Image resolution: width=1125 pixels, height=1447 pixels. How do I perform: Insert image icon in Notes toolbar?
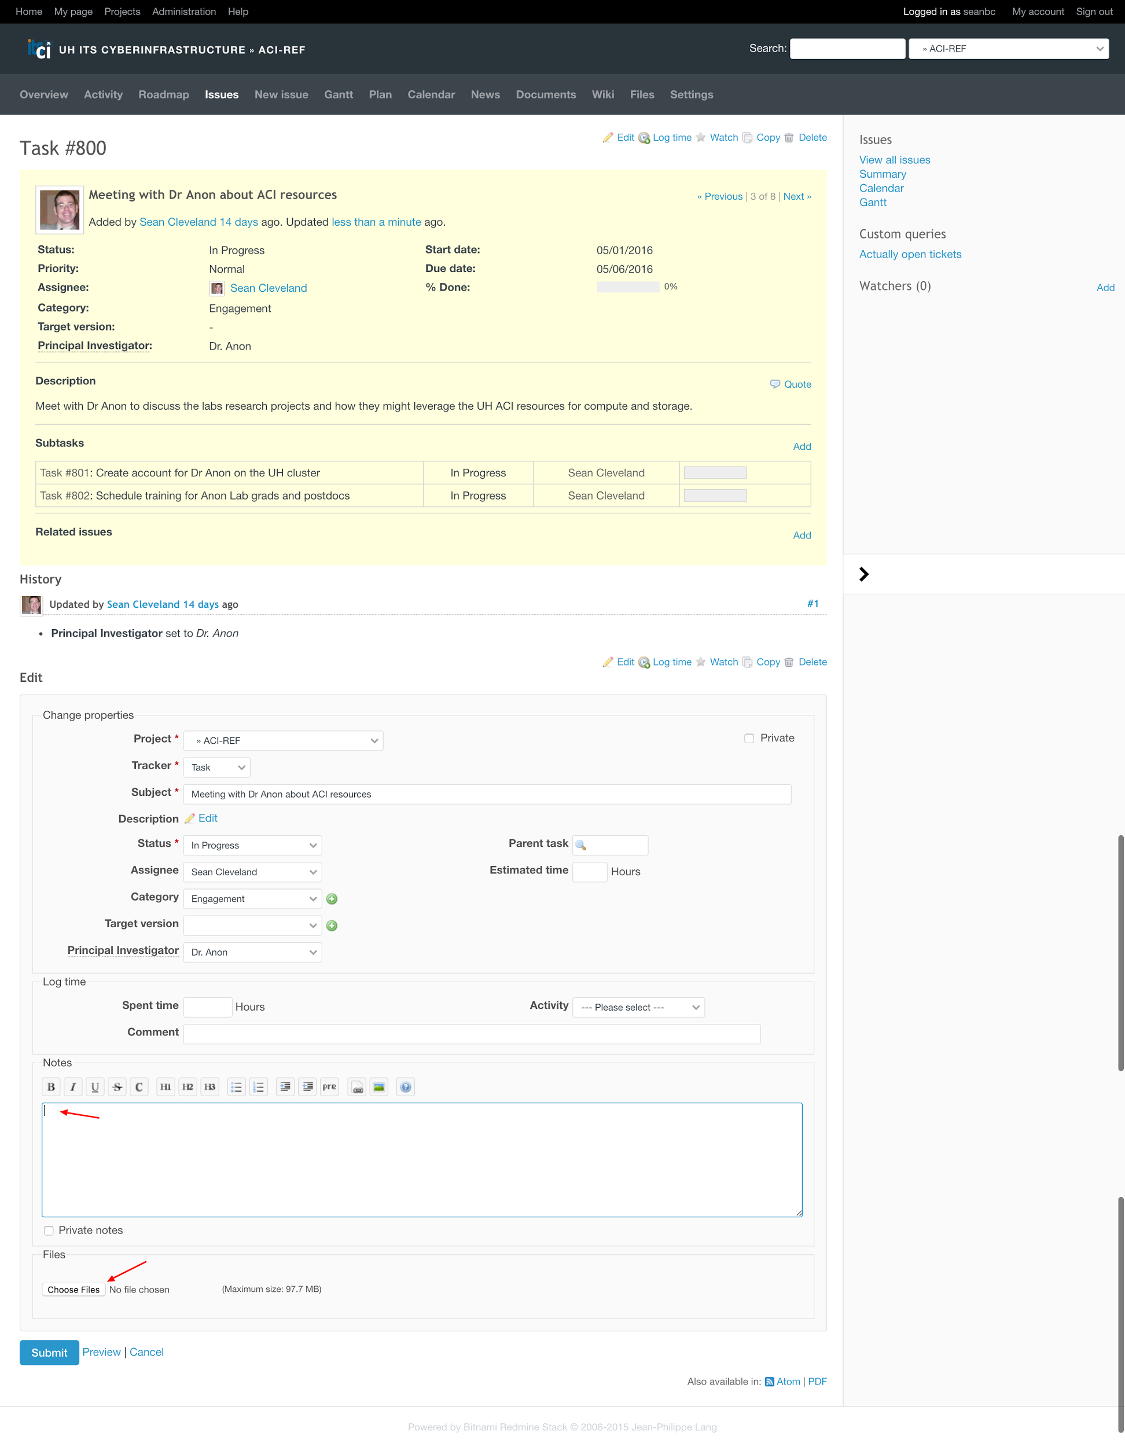click(379, 1086)
